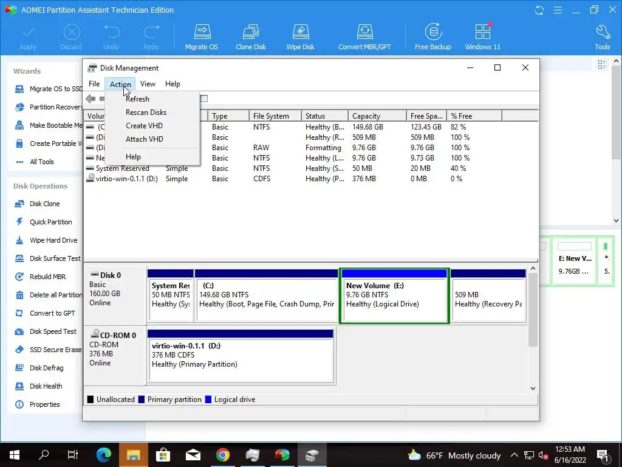The image size is (622, 467).
Task: Select the (C:) 149.68 GB partition block
Action: click(x=266, y=296)
